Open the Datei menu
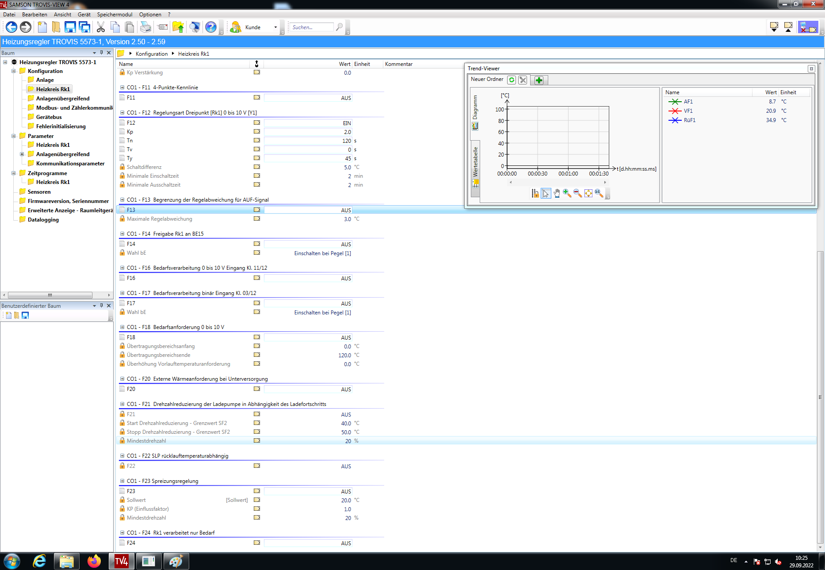This screenshot has width=825, height=570. [x=9, y=15]
